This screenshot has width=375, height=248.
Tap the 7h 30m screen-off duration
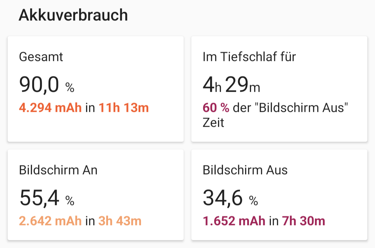point(303,221)
